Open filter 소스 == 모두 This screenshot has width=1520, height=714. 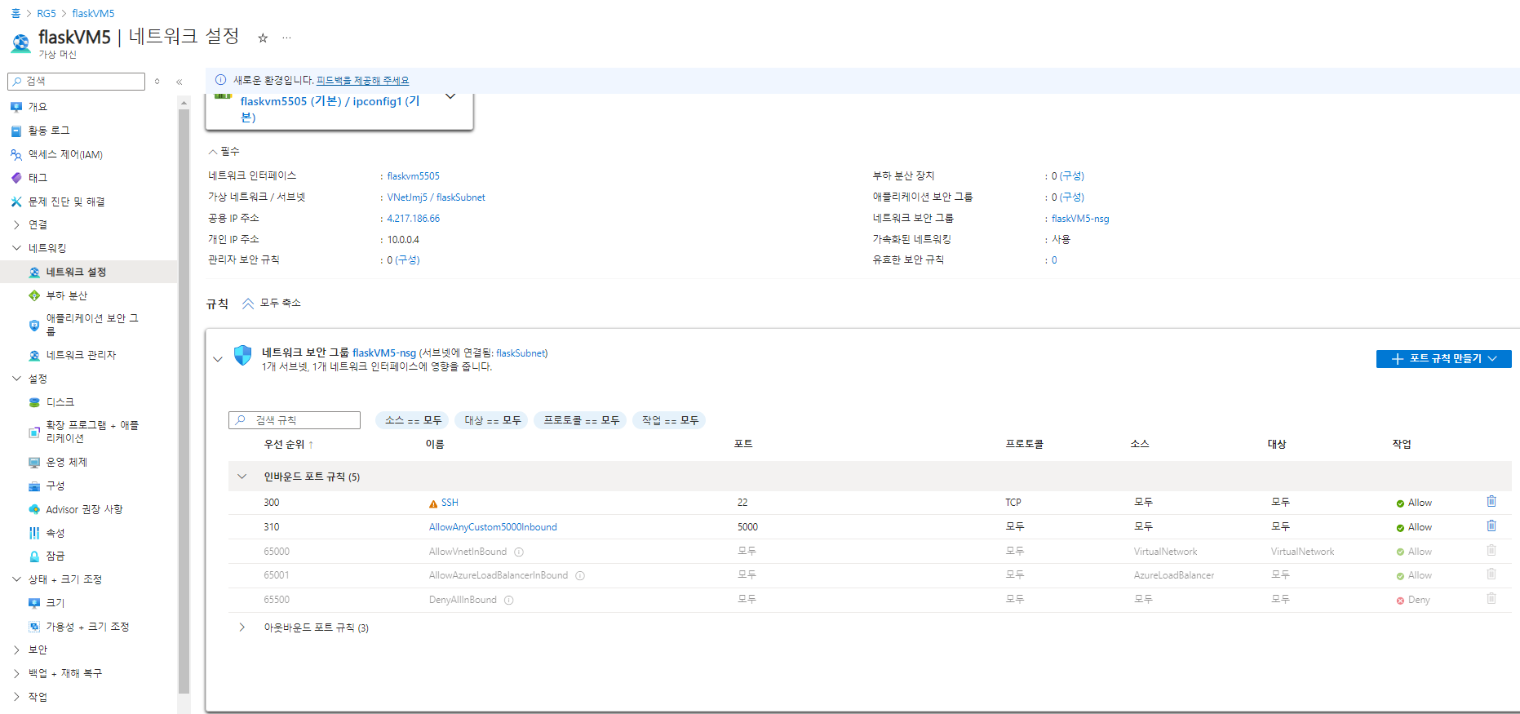coord(413,420)
